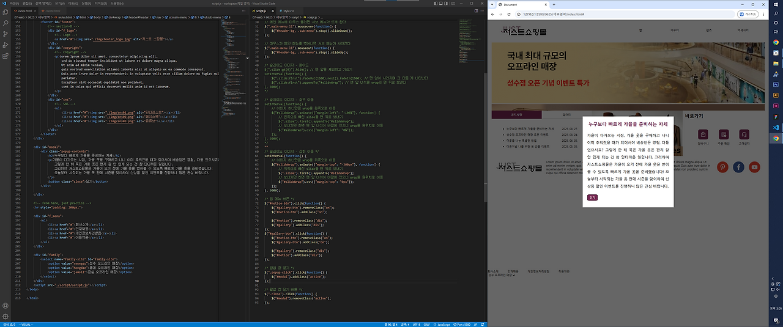
Task: Click the order check shortcut icon on webpage
Action: pos(724,134)
